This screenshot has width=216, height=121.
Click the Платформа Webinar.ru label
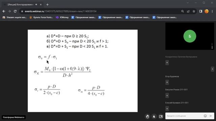(13, 117)
